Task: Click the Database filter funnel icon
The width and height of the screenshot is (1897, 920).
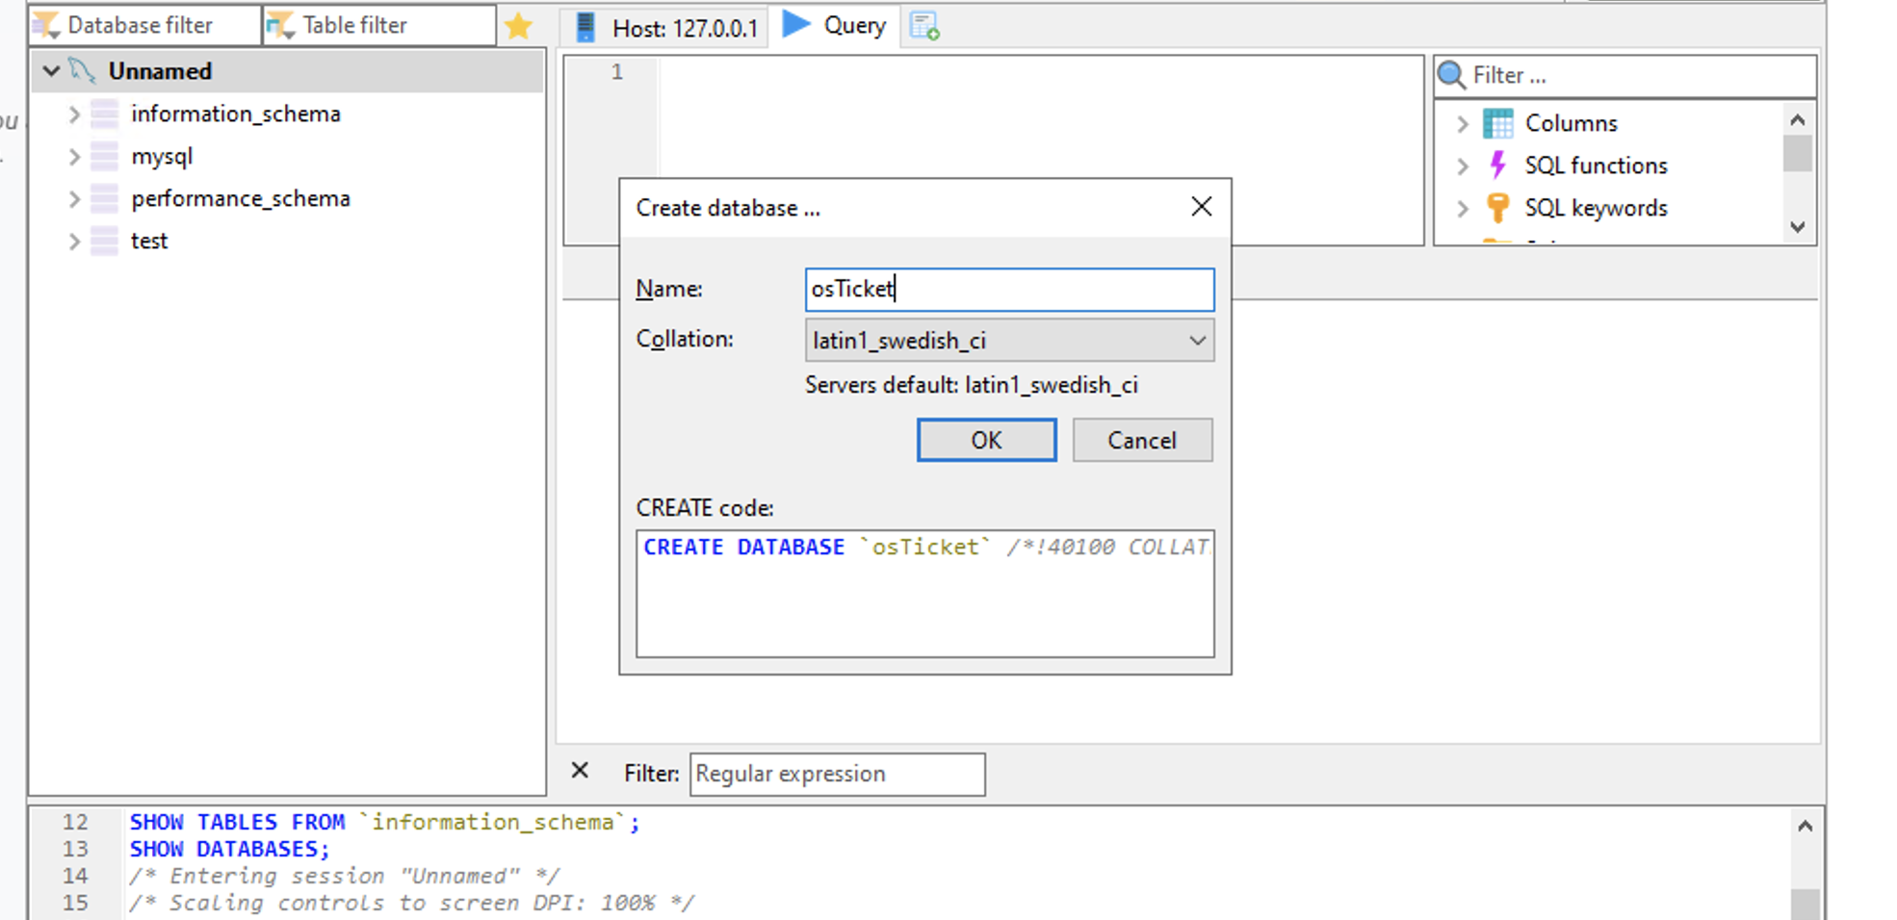Action: point(44,24)
